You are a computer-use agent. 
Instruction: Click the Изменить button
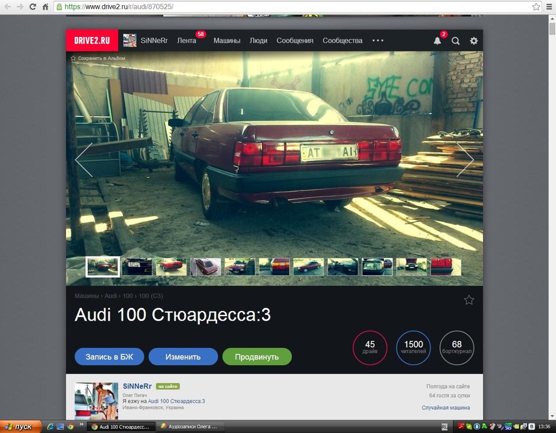pos(183,357)
